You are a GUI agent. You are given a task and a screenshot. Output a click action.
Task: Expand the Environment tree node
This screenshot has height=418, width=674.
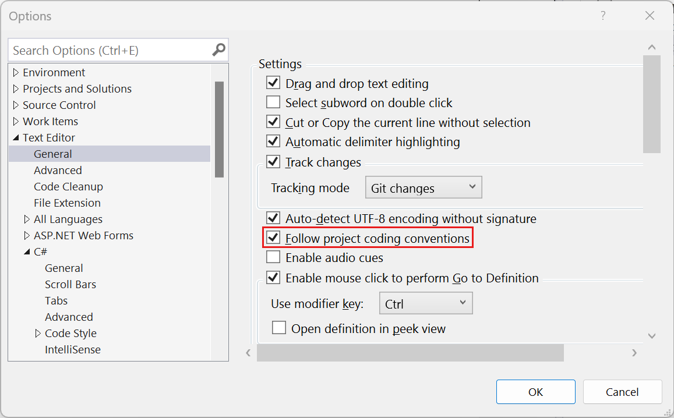click(16, 72)
